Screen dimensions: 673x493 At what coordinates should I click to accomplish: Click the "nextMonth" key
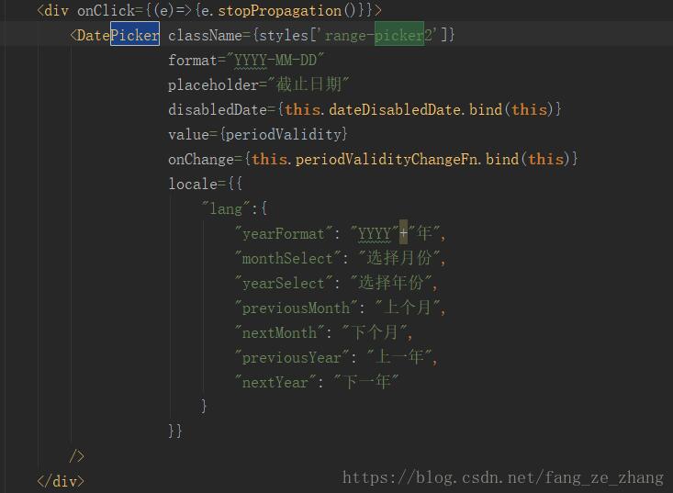coord(279,333)
